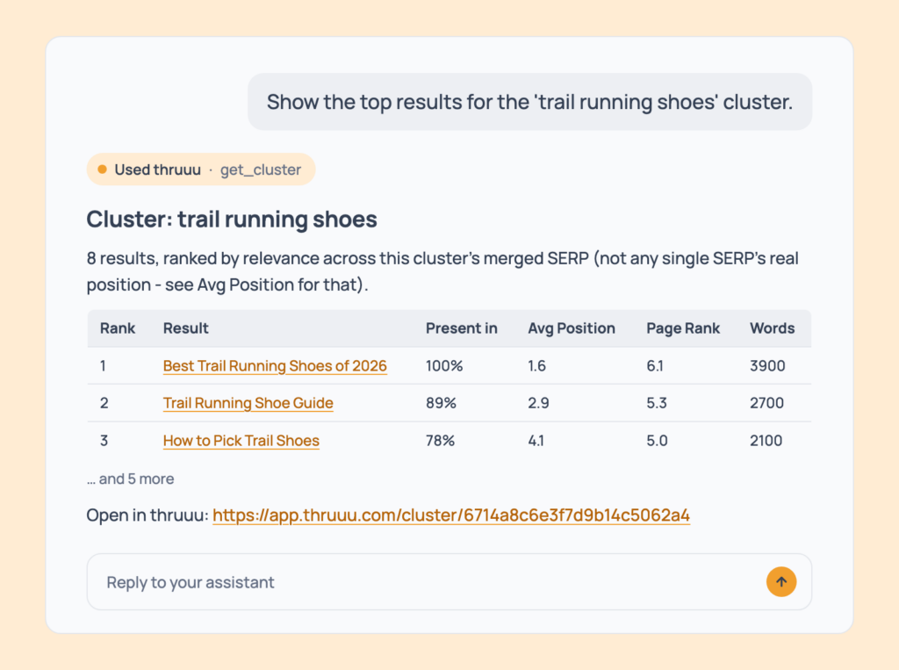Click the '... and 5 more' text
Screen dimensions: 899x670
pos(130,479)
